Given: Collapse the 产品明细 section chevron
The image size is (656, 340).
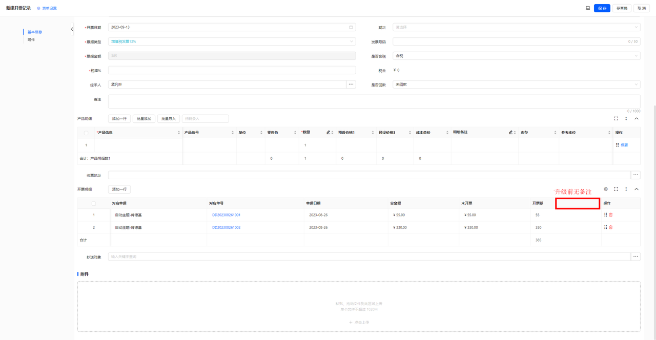Looking at the screenshot, I should click(637, 118).
